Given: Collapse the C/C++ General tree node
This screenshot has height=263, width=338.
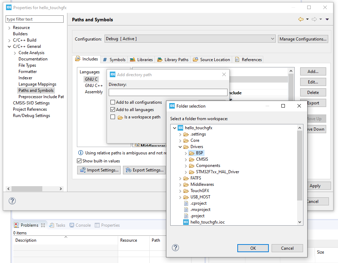Looking at the screenshot, I should pyautogui.click(x=9, y=46).
